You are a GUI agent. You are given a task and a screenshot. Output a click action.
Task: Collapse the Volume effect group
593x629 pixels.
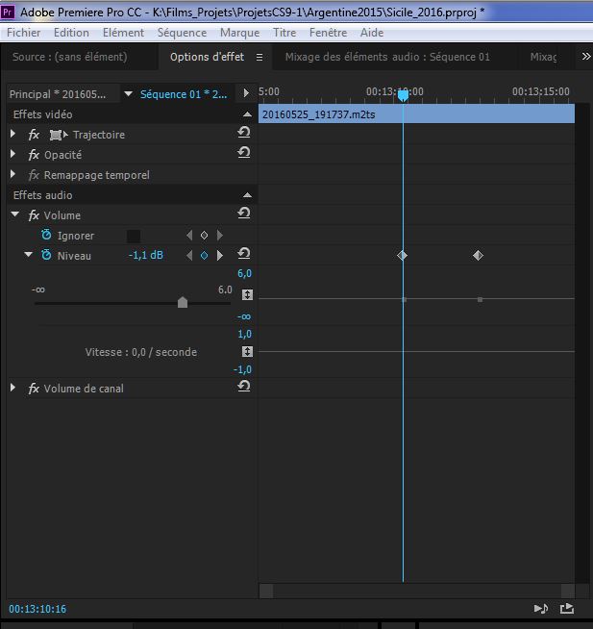[x=14, y=214]
